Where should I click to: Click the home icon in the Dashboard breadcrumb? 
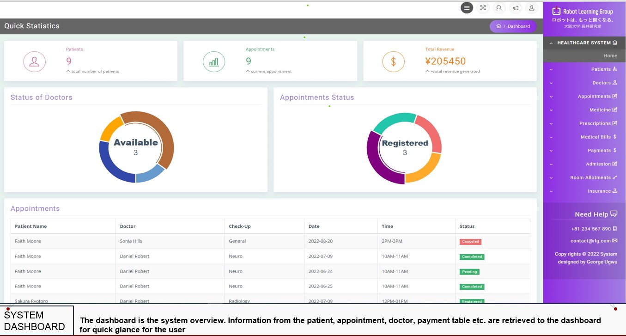[498, 26]
